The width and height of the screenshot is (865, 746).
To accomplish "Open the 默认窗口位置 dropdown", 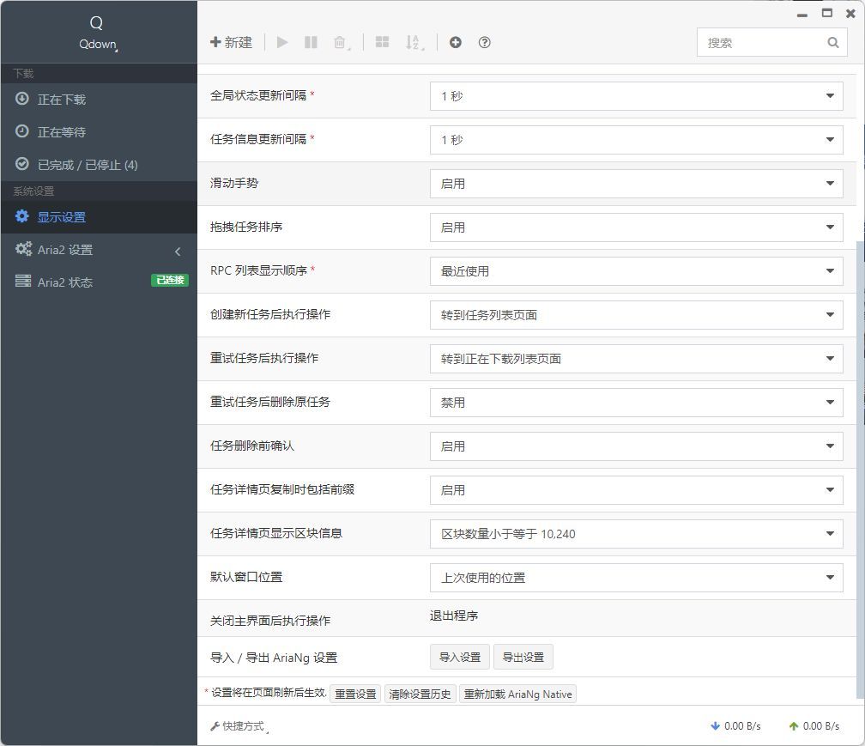I will tap(636, 577).
